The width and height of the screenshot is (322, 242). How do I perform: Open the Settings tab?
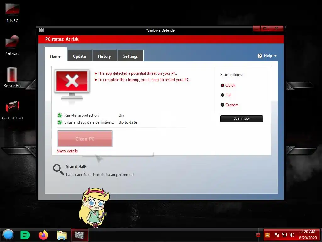[130, 56]
